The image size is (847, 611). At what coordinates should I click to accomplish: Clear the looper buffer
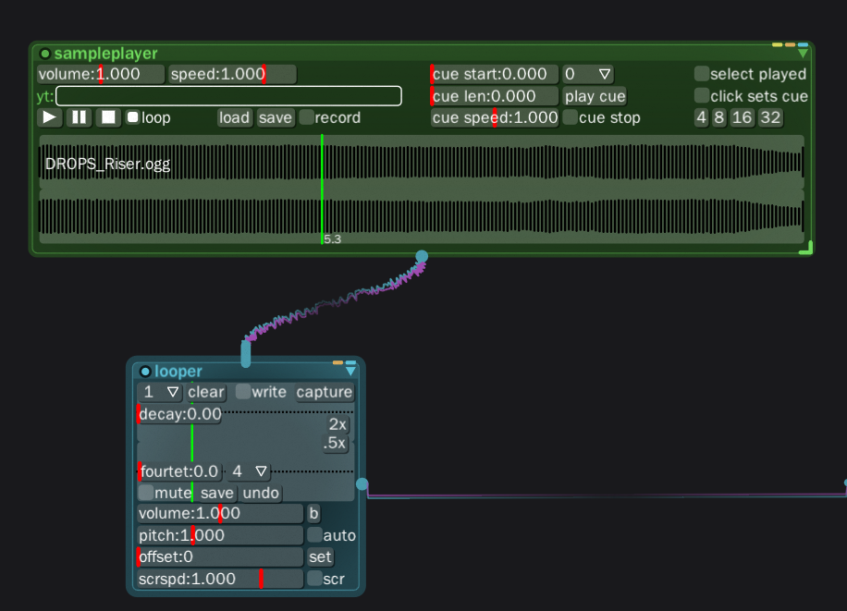(x=205, y=392)
